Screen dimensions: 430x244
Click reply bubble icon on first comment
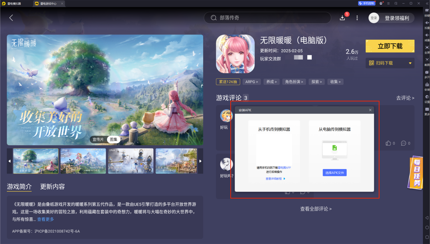[x=404, y=143]
